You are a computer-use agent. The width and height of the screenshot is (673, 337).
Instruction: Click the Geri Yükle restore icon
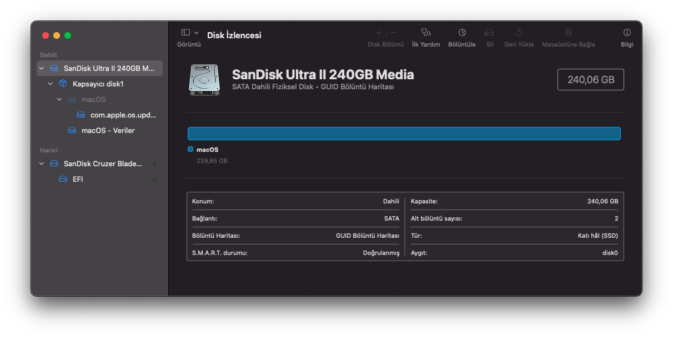tap(519, 33)
